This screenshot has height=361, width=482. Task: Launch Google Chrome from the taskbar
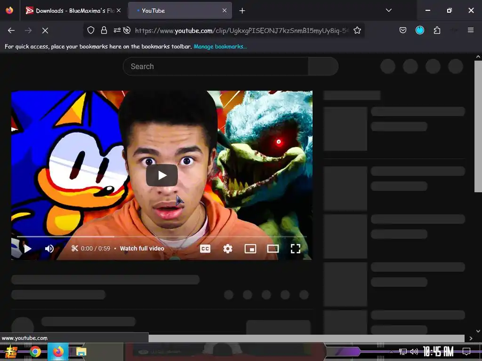point(35,352)
